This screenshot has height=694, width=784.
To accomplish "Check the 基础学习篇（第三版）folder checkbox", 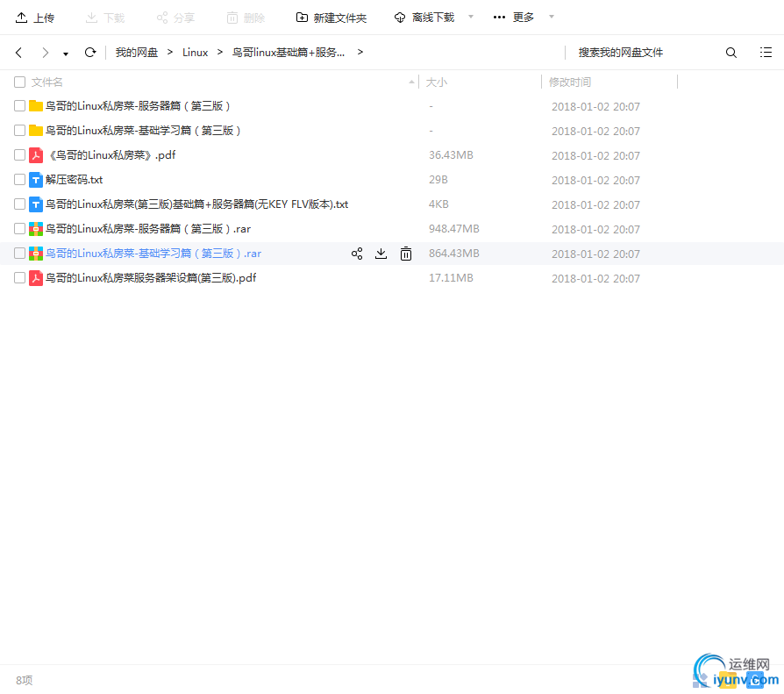I will coord(19,130).
